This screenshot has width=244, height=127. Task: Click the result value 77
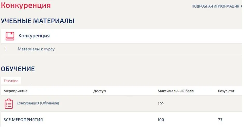pos(220,120)
